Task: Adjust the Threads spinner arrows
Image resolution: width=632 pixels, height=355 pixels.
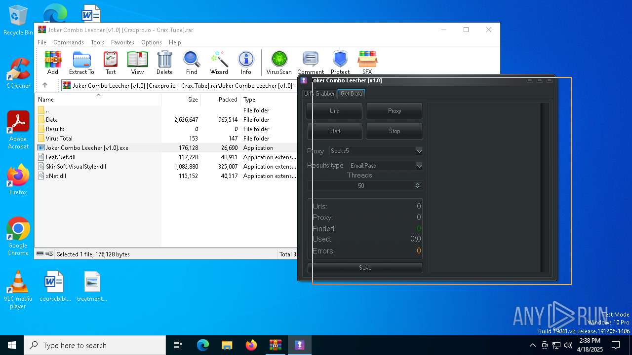Action: point(418,185)
